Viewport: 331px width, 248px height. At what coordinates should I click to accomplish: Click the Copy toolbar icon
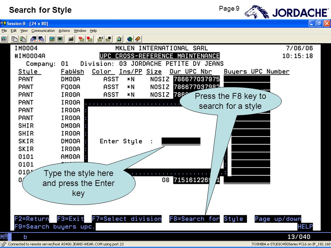click(x=14, y=39)
